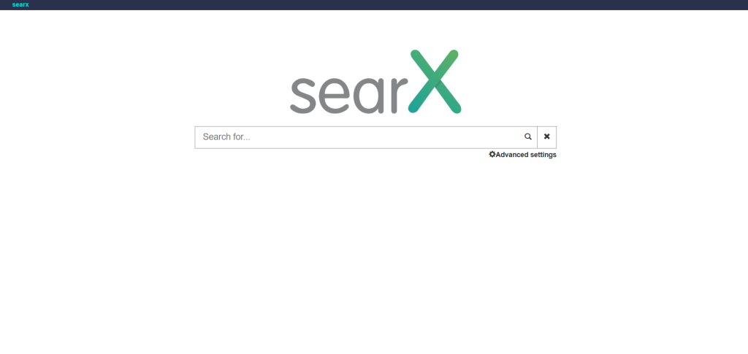The height and width of the screenshot is (354, 748).
Task: Focus the 'Search for...' input field
Action: tap(356, 137)
